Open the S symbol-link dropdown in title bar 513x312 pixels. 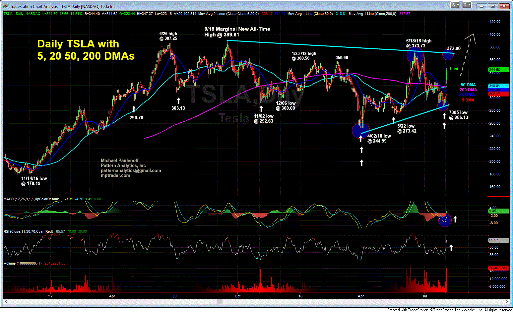point(455,5)
